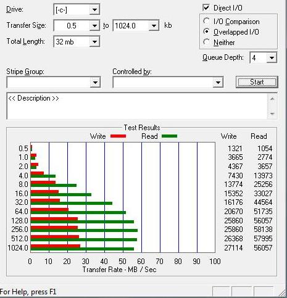The height and width of the screenshot is (298, 287).
Task: Click the read value 58138
Action: (x=263, y=230)
